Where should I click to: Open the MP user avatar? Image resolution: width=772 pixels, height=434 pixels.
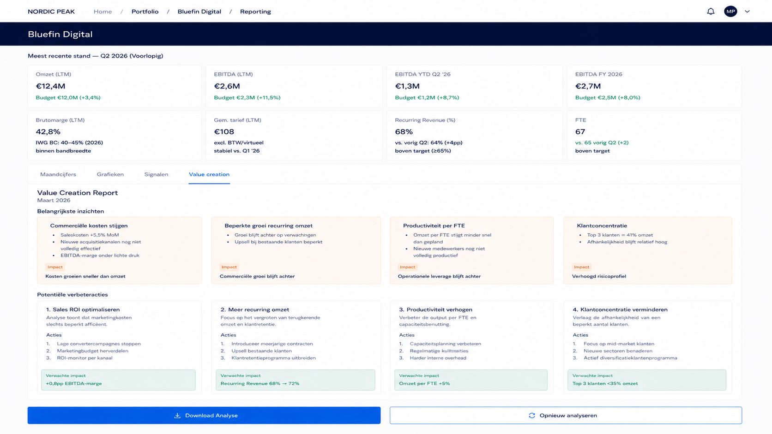pos(730,12)
